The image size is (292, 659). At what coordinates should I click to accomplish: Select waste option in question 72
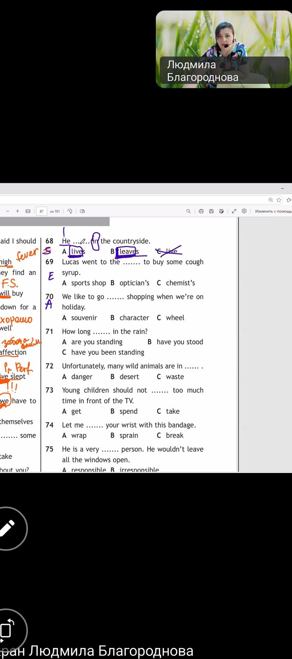coord(170,377)
